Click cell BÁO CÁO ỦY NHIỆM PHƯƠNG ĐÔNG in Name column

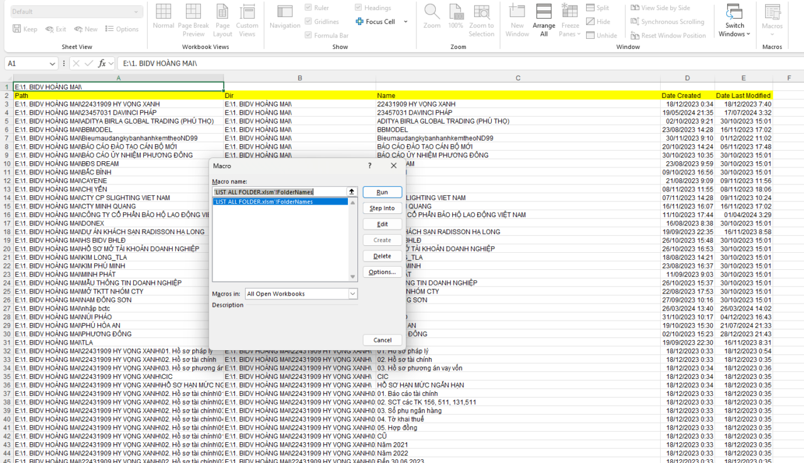pyautogui.click(x=518, y=155)
